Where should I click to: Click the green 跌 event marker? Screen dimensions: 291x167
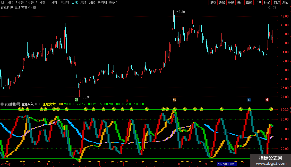click(77, 100)
